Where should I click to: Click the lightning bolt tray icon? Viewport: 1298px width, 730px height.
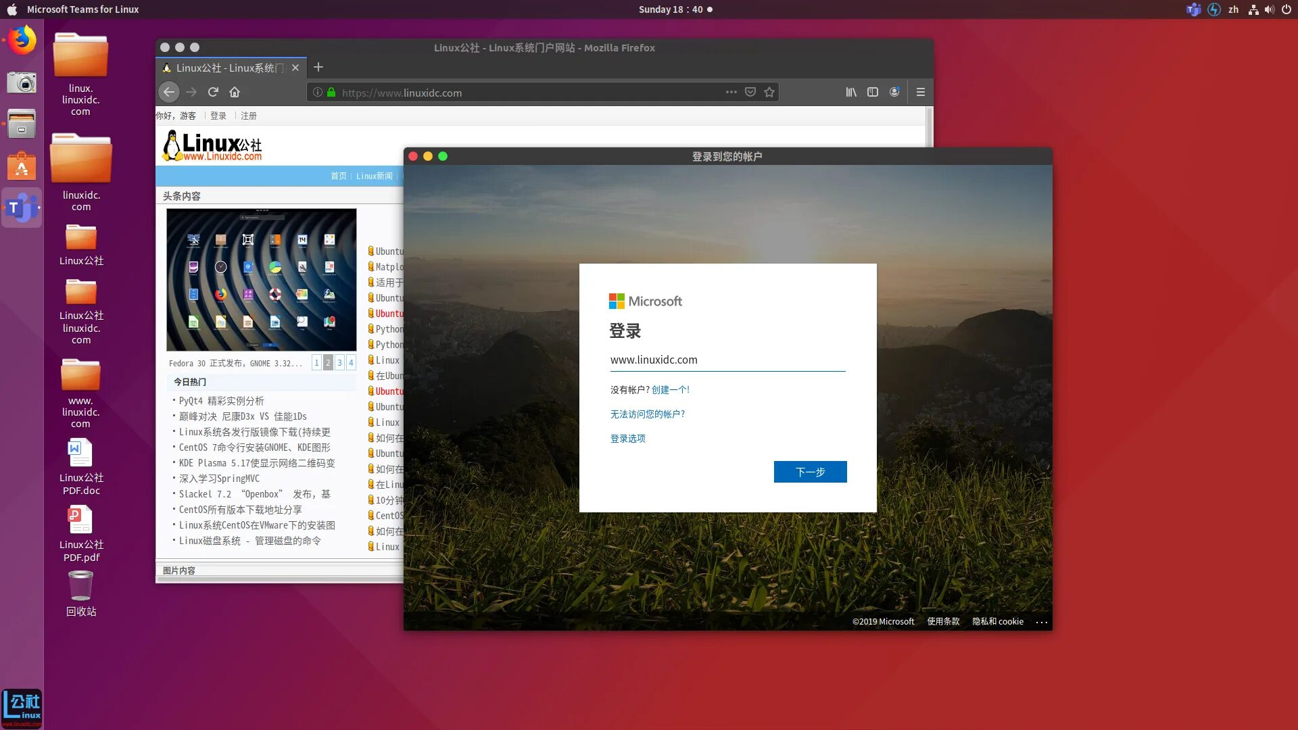[x=1214, y=9]
